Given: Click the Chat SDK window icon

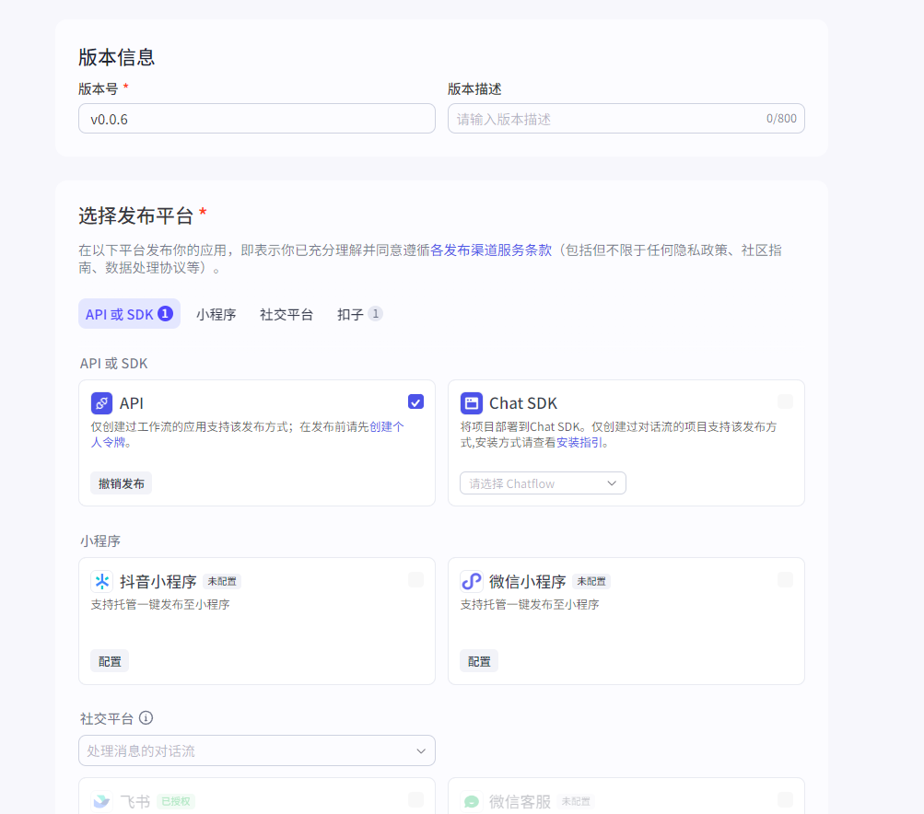Looking at the screenshot, I should [471, 403].
